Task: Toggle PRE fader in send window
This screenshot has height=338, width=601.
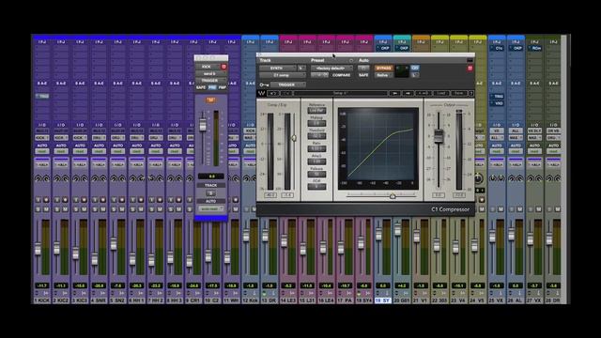Action: click(x=212, y=87)
